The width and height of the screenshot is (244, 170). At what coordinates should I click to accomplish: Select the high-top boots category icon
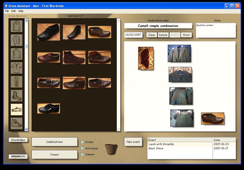(17, 123)
